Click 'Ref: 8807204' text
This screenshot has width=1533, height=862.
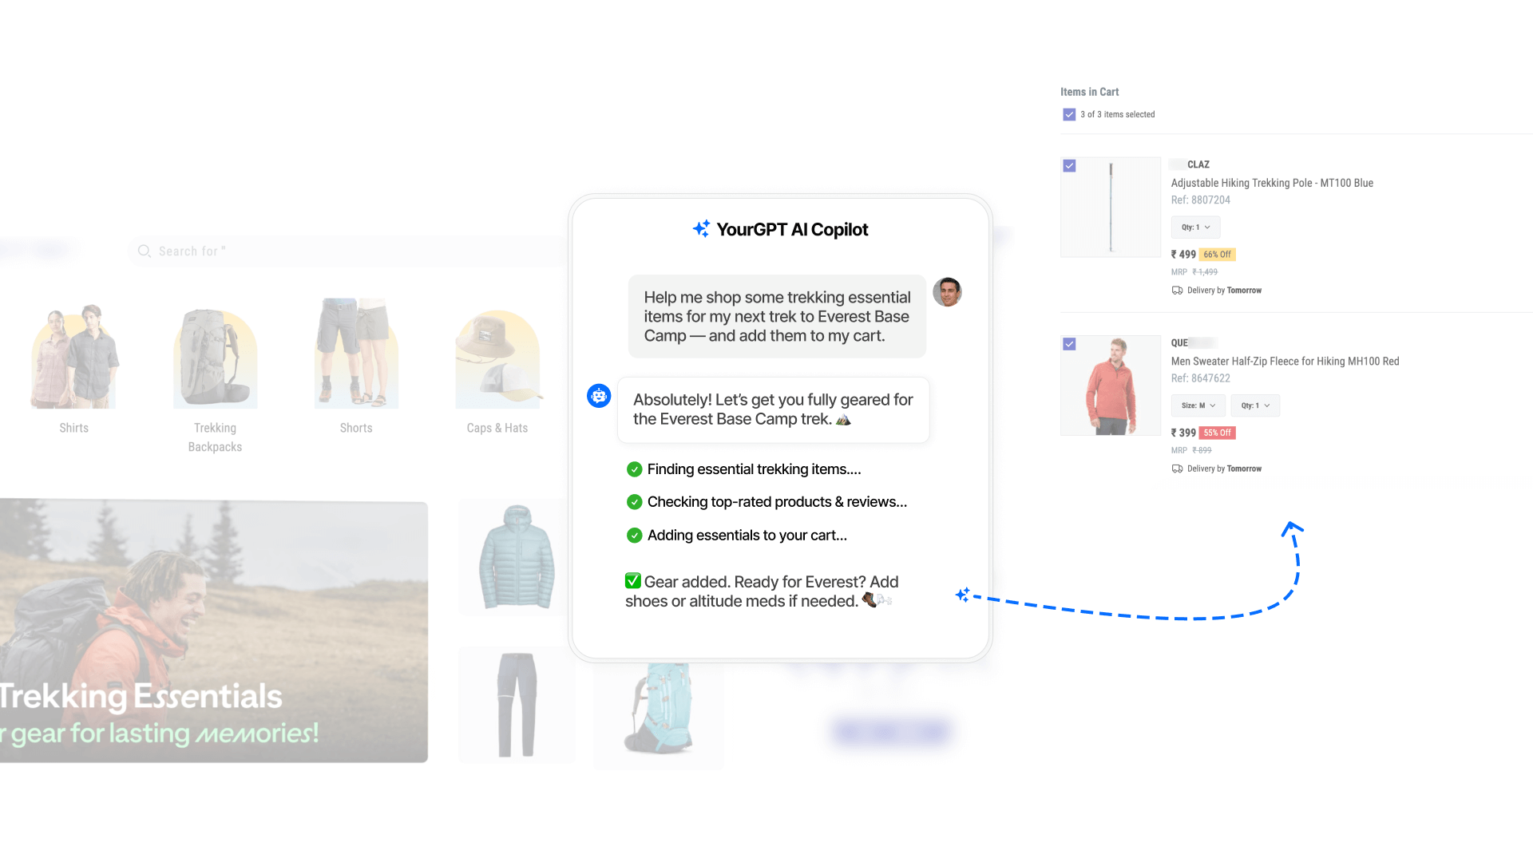coord(1200,200)
